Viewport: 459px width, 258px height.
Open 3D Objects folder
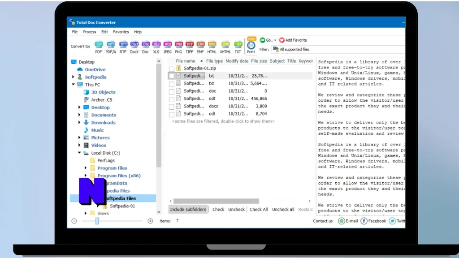click(x=103, y=92)
